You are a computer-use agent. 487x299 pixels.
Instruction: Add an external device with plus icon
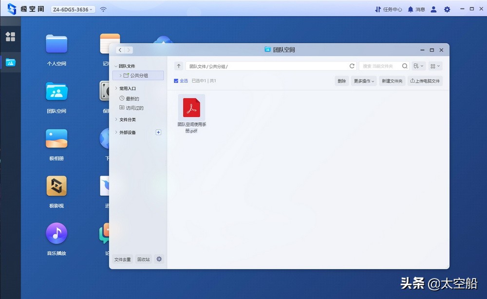pos(158,132)
